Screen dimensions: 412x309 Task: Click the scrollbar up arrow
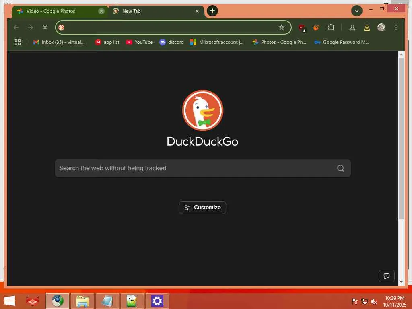tap(401, 54)
